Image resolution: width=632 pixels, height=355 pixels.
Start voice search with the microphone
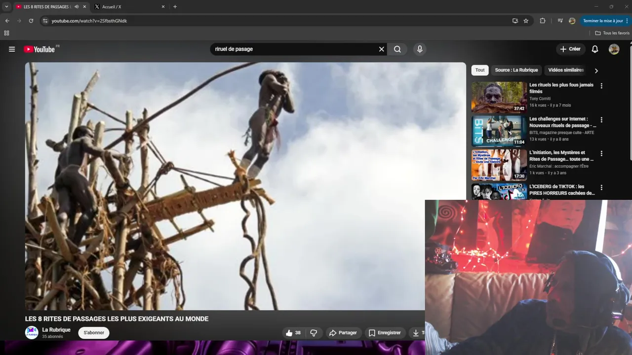[x=420, y=49]
